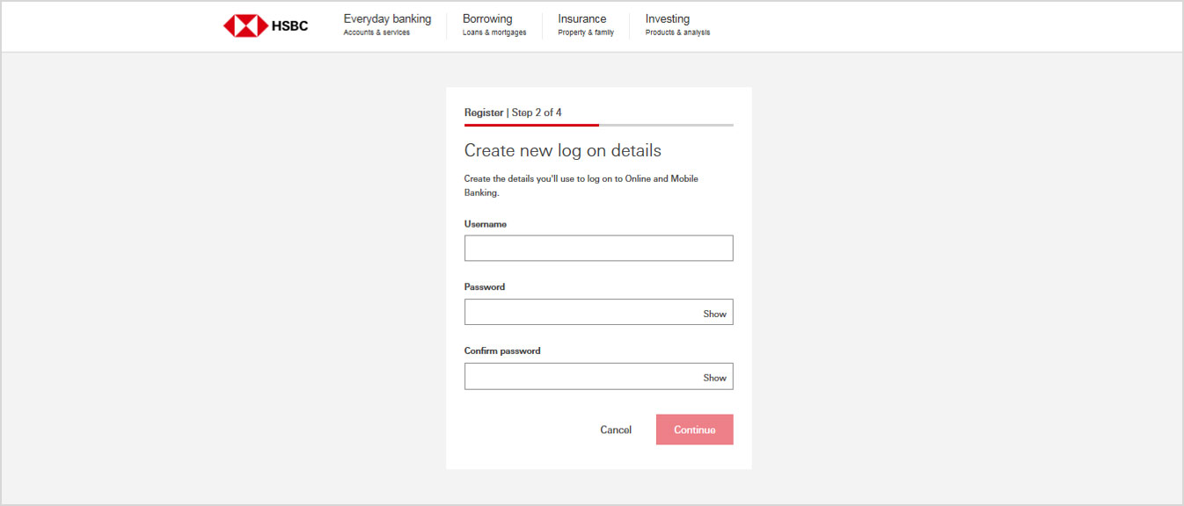Click the Property & family subtitle

coord(586,33)
